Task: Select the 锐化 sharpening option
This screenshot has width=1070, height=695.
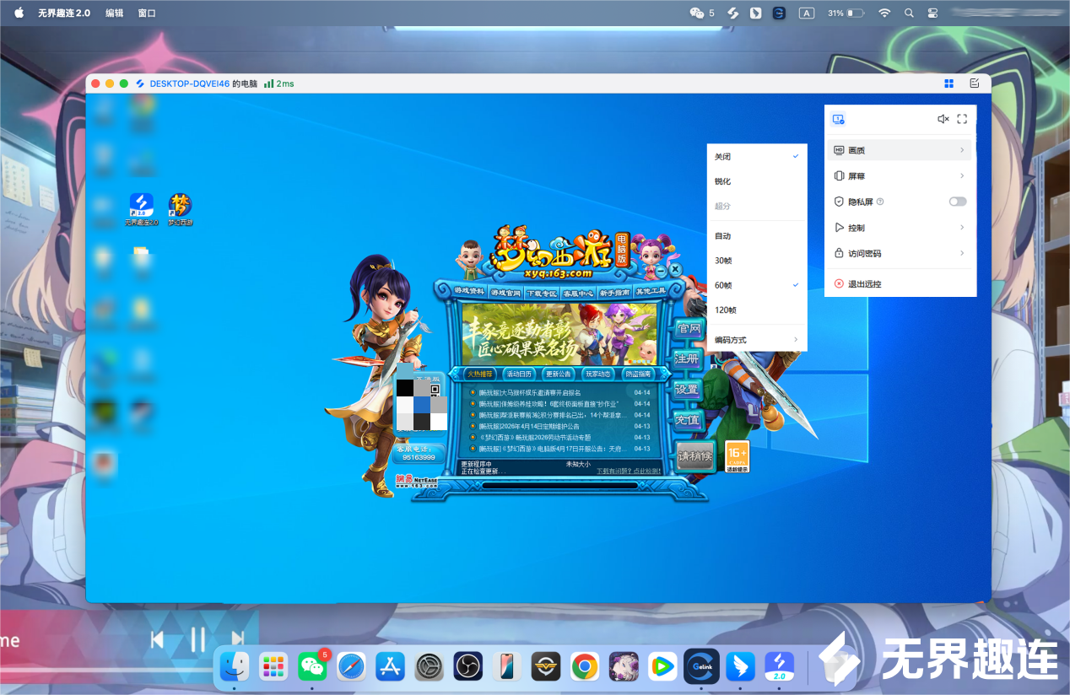Action: point(723,181)
